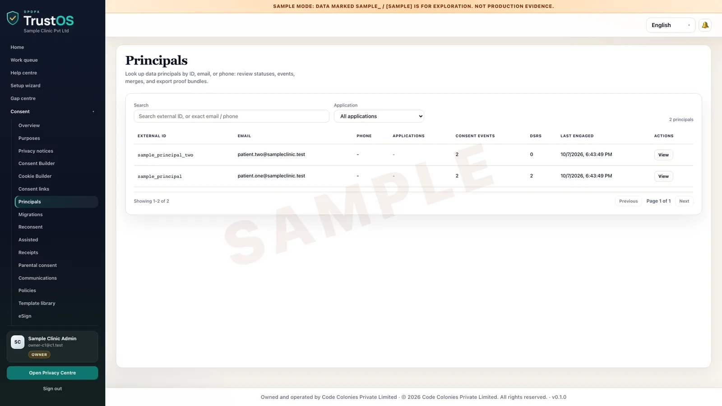Select Principals in the sidebar
722x406 pixels.
coord(56,202)
